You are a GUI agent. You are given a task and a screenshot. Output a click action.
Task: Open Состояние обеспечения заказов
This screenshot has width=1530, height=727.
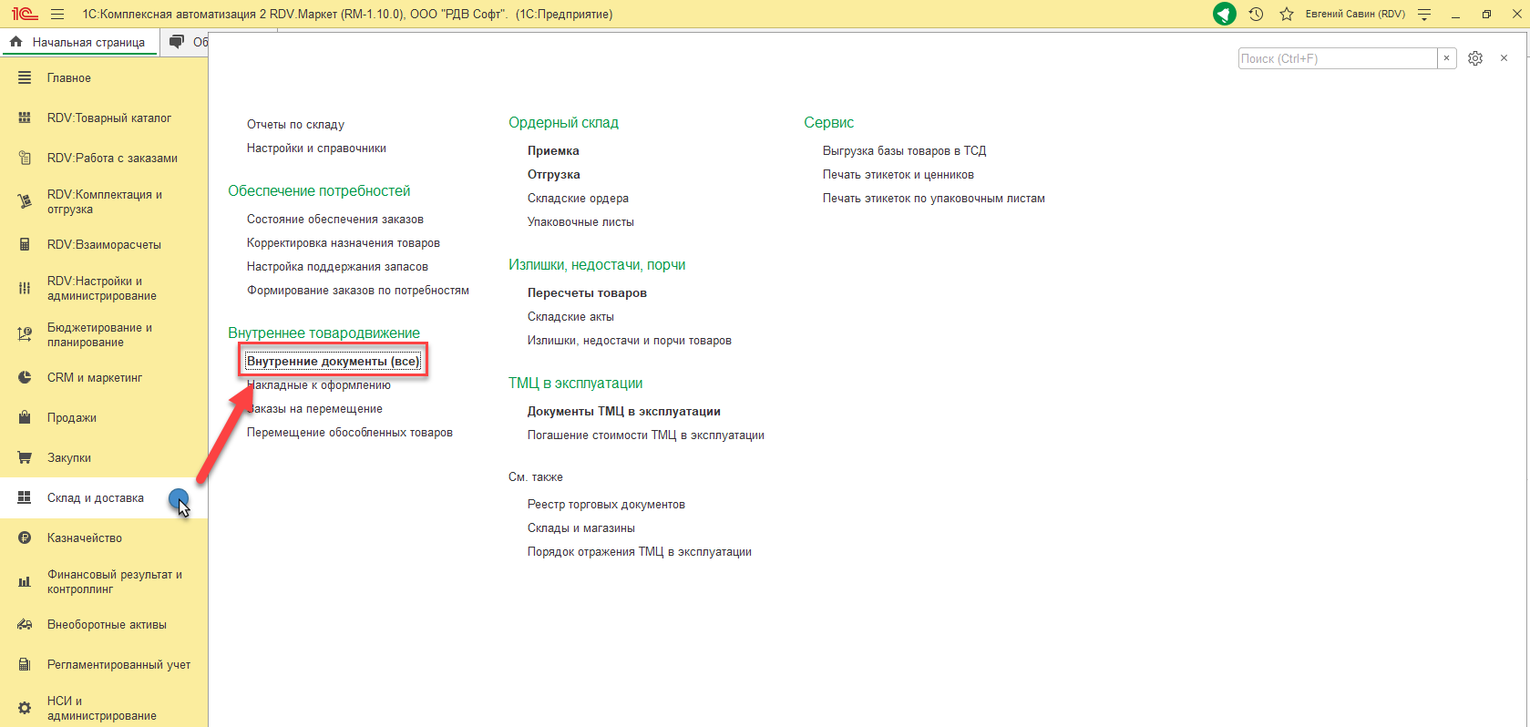pos(335,220)
